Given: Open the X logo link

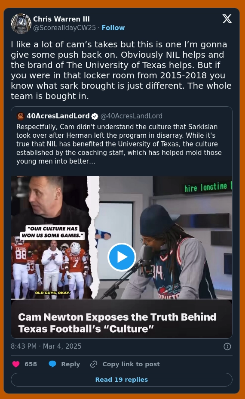Looking at the screenshot, I should point(227,19).
